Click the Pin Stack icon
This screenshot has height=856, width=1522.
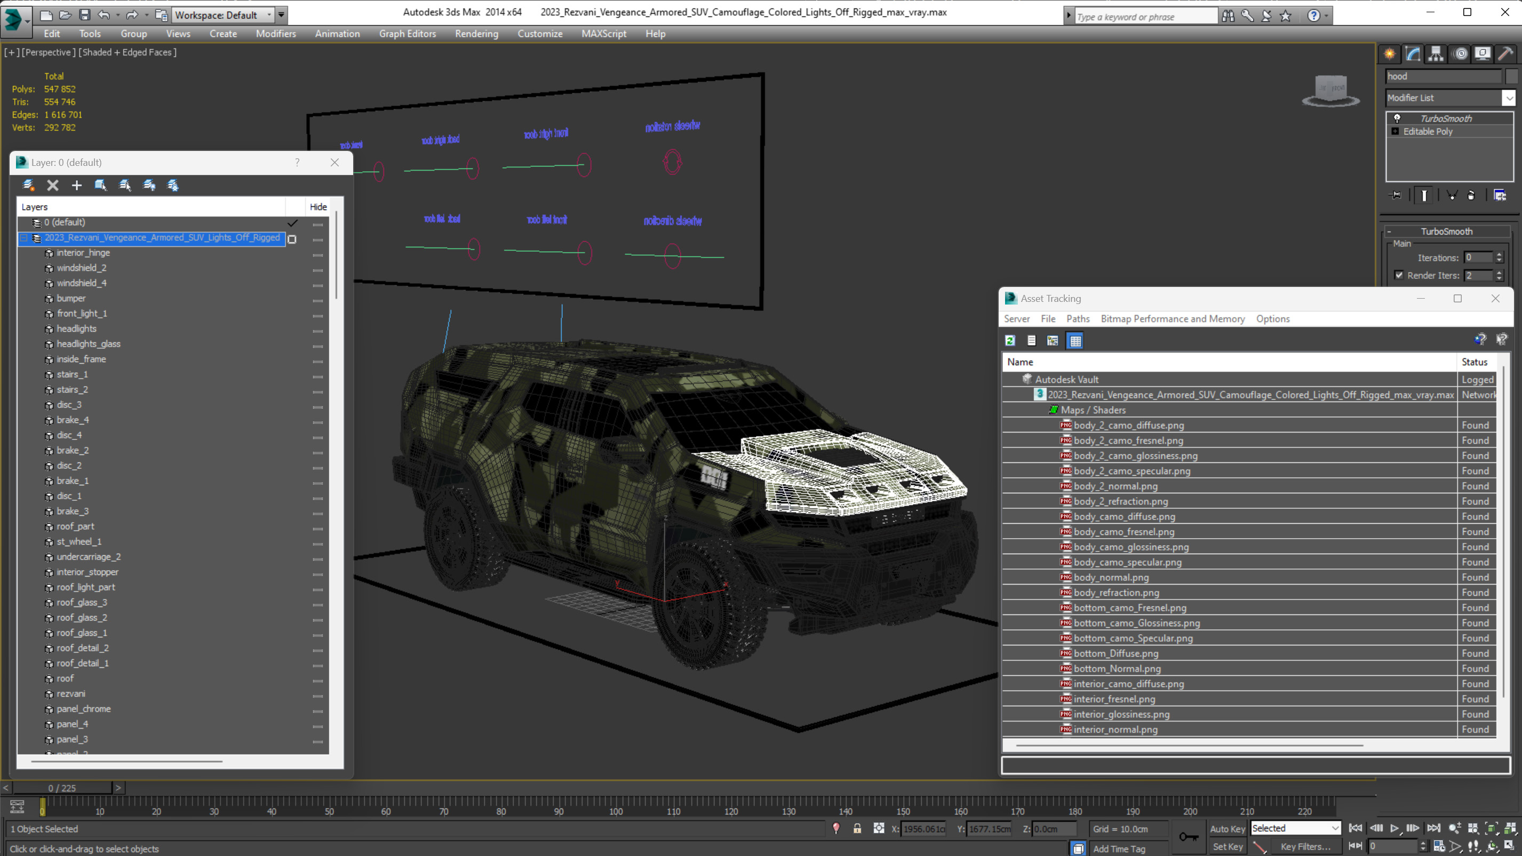pyautogui.click(x=1396, y=195)
